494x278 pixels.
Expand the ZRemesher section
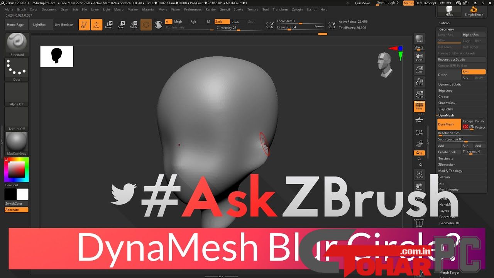447,164
